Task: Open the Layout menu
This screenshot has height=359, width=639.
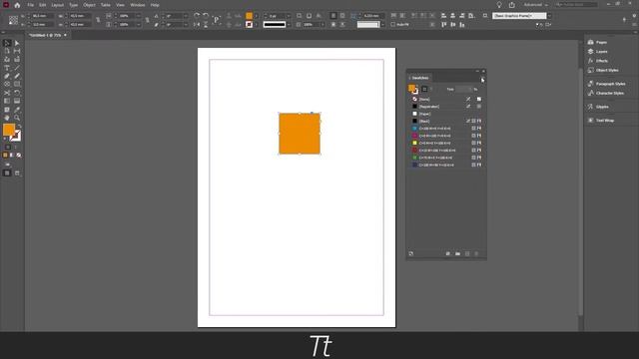Action: coord(58,5)
